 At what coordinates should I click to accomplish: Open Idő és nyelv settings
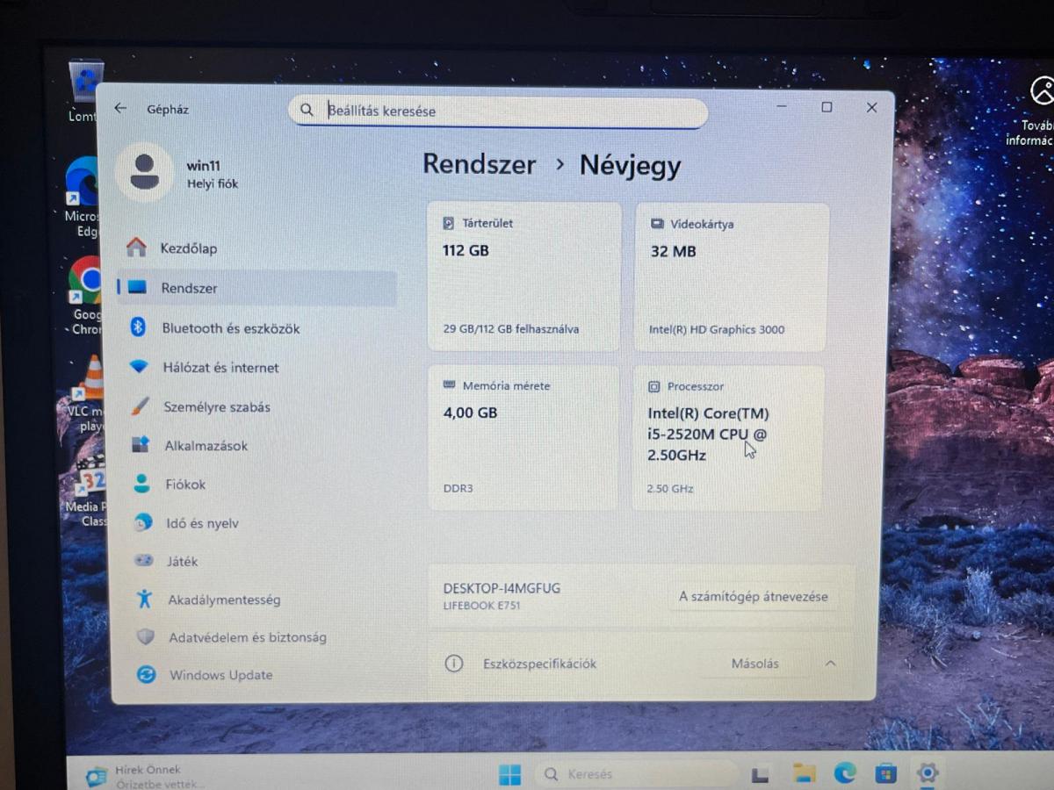(x=201, y=523)
